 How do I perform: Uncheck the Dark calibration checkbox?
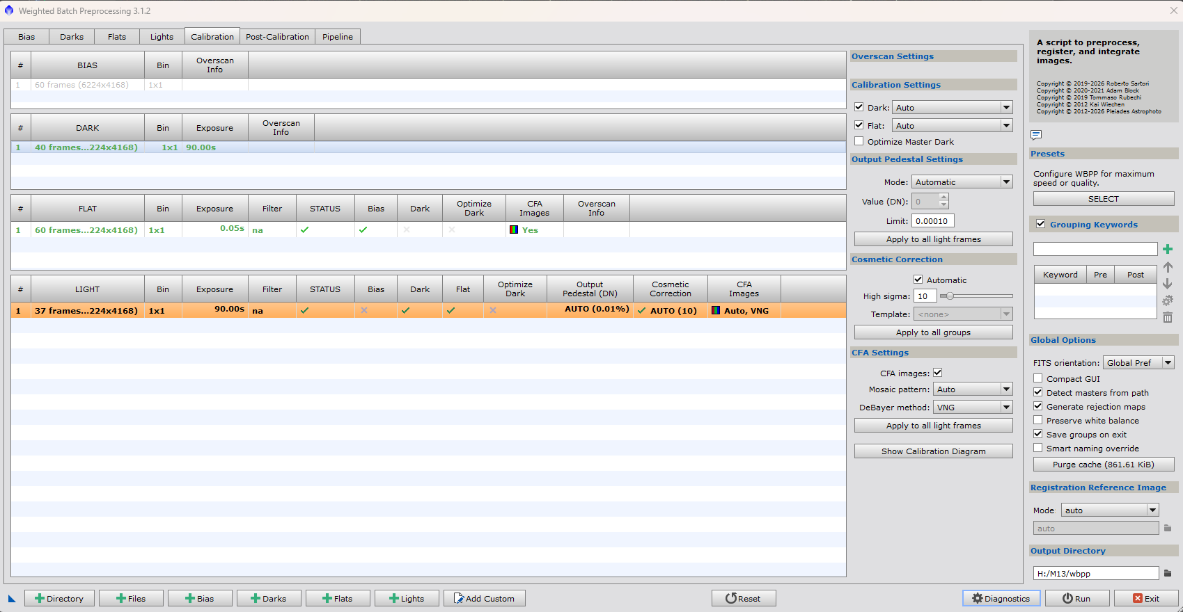(859, 107)
